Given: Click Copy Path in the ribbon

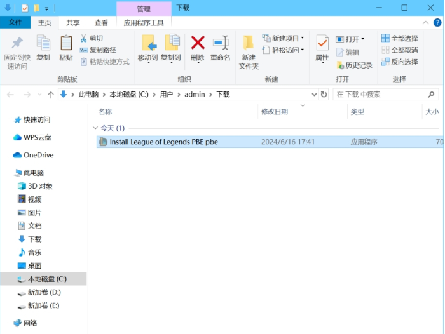Looking at the screenshot, I should pos(98,50).
